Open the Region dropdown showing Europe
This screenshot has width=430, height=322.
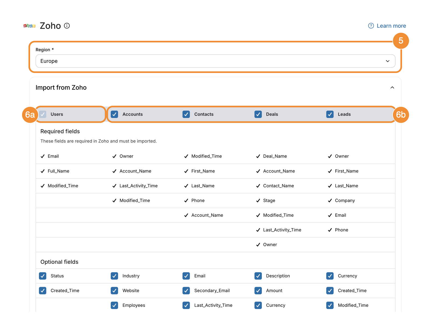pyautogui.click(x=215, y=61)
